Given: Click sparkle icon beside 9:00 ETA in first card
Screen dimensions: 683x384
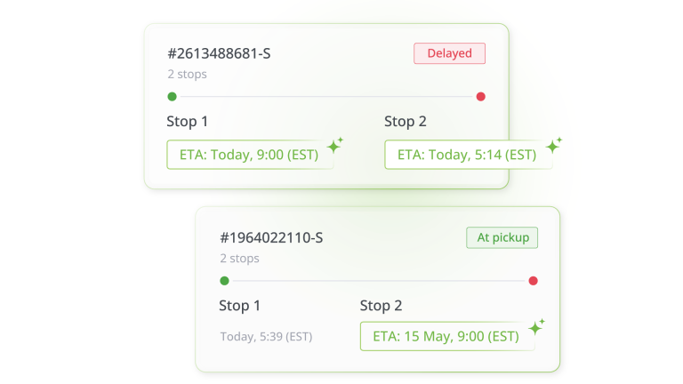Looking at the screenshot, I should coord(335,145).
